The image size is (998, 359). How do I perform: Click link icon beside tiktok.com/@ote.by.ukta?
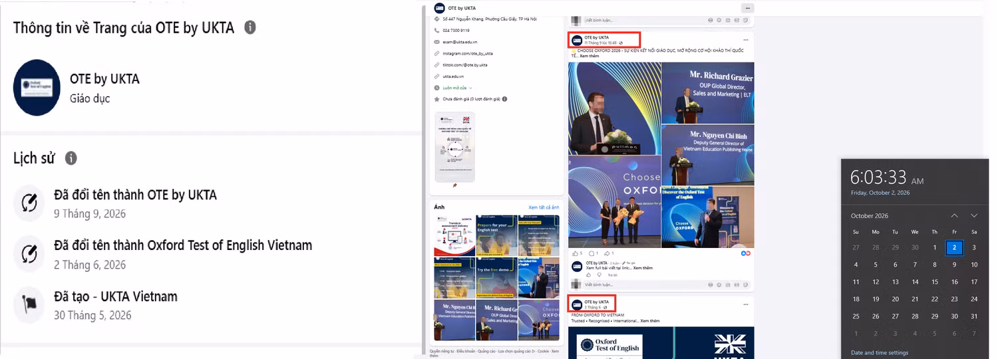(x=436, y=65)
